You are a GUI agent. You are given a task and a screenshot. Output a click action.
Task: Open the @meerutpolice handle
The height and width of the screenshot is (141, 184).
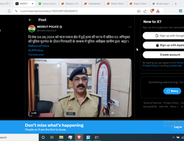point(47,31)
